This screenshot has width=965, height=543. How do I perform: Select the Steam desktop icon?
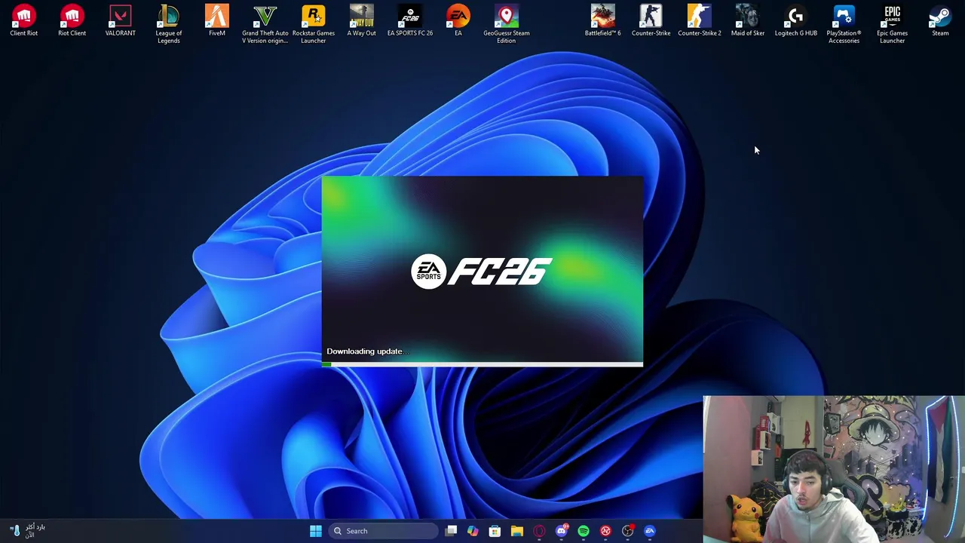pyautogui.click(x=941, y=21)
